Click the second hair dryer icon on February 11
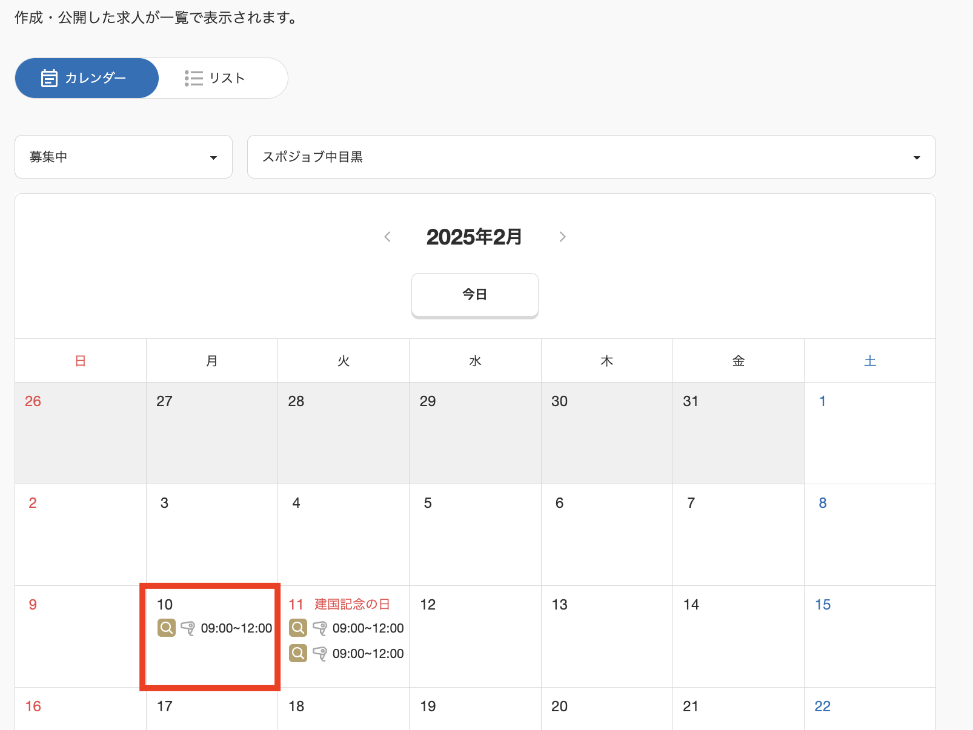The image size is (973, 730). pos(319,654)
